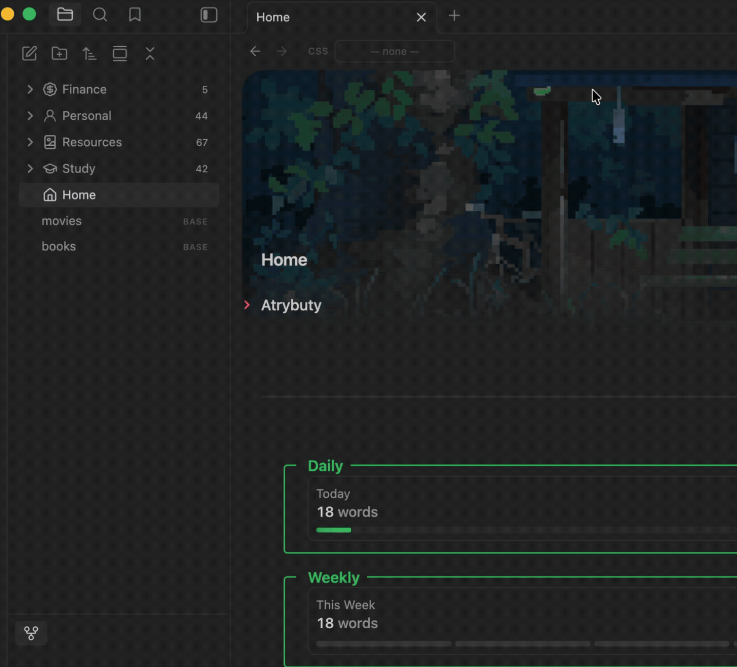Create a new folder icon
The image size is (737, 667).
click(59, 53)
